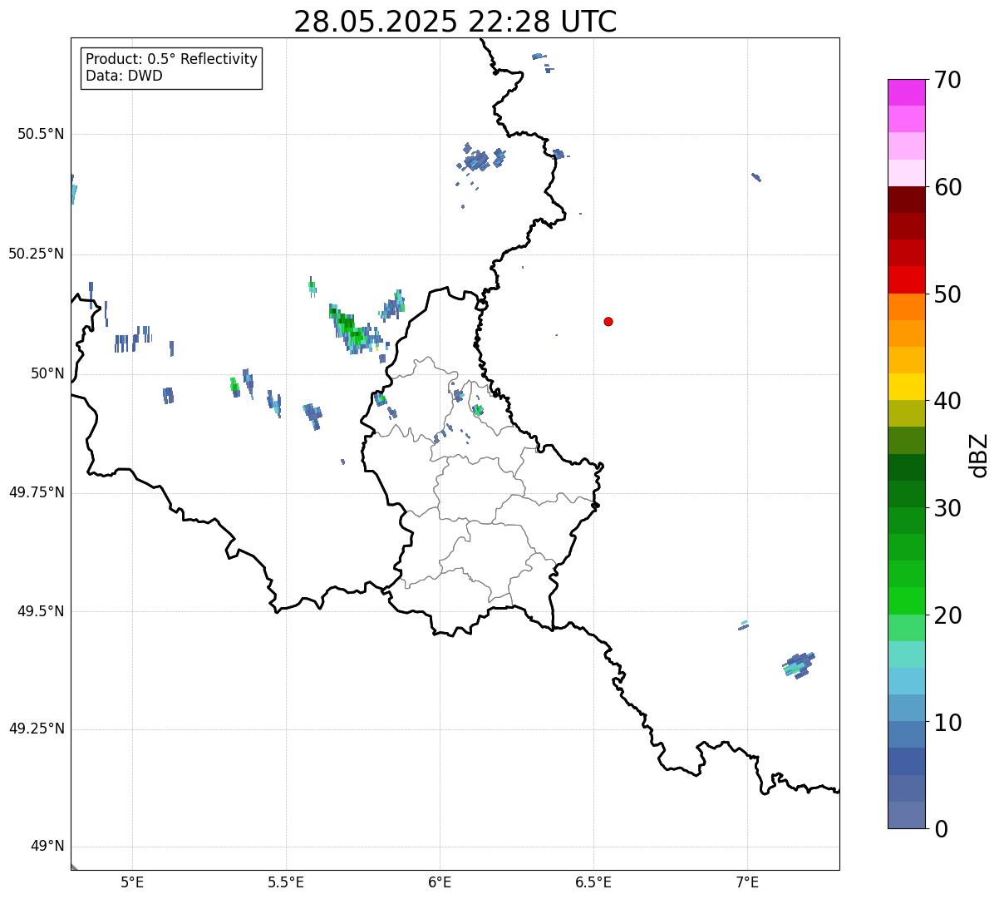Click the title '28.05.2025 22:28 UTC'

(x=455, y=22)
